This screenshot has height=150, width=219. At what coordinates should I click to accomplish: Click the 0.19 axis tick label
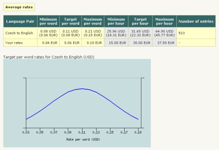click(138, 132)
